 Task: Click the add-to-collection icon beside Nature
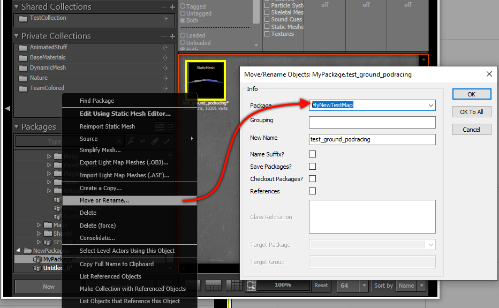tap(165, 78)
